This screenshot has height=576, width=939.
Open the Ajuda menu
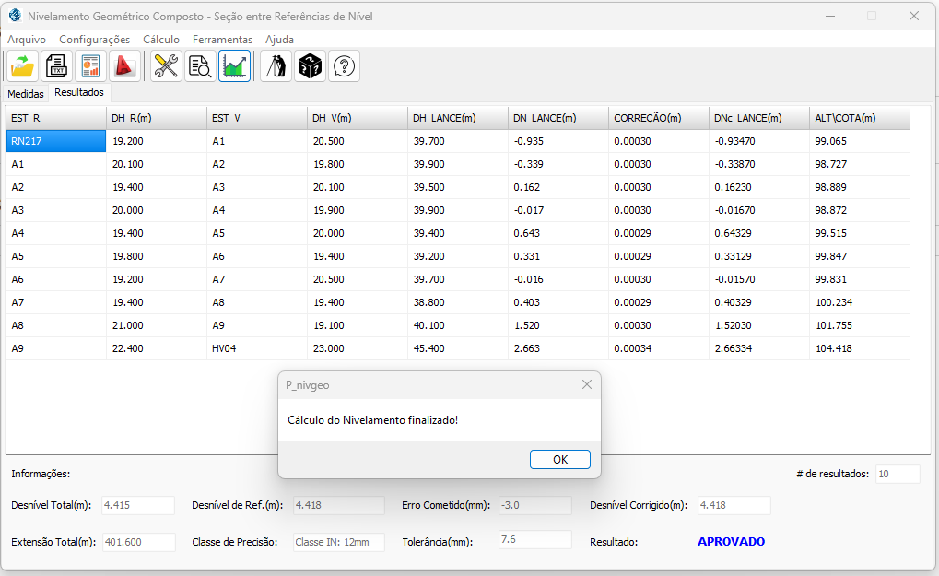click(279, 40)
